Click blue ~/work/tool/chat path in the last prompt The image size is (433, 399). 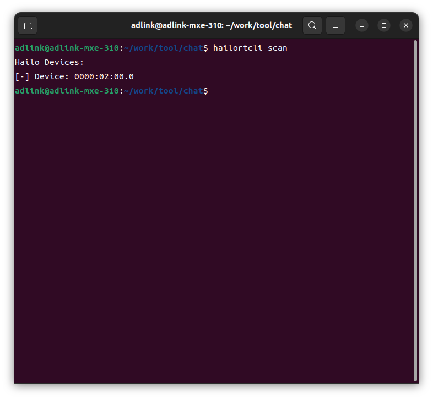(x=164, y=91)
